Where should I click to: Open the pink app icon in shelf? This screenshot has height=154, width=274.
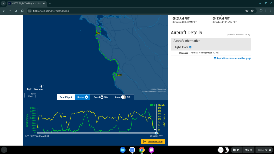click(151, 150)
